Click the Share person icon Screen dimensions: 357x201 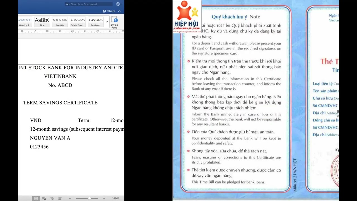click(104, 11)
